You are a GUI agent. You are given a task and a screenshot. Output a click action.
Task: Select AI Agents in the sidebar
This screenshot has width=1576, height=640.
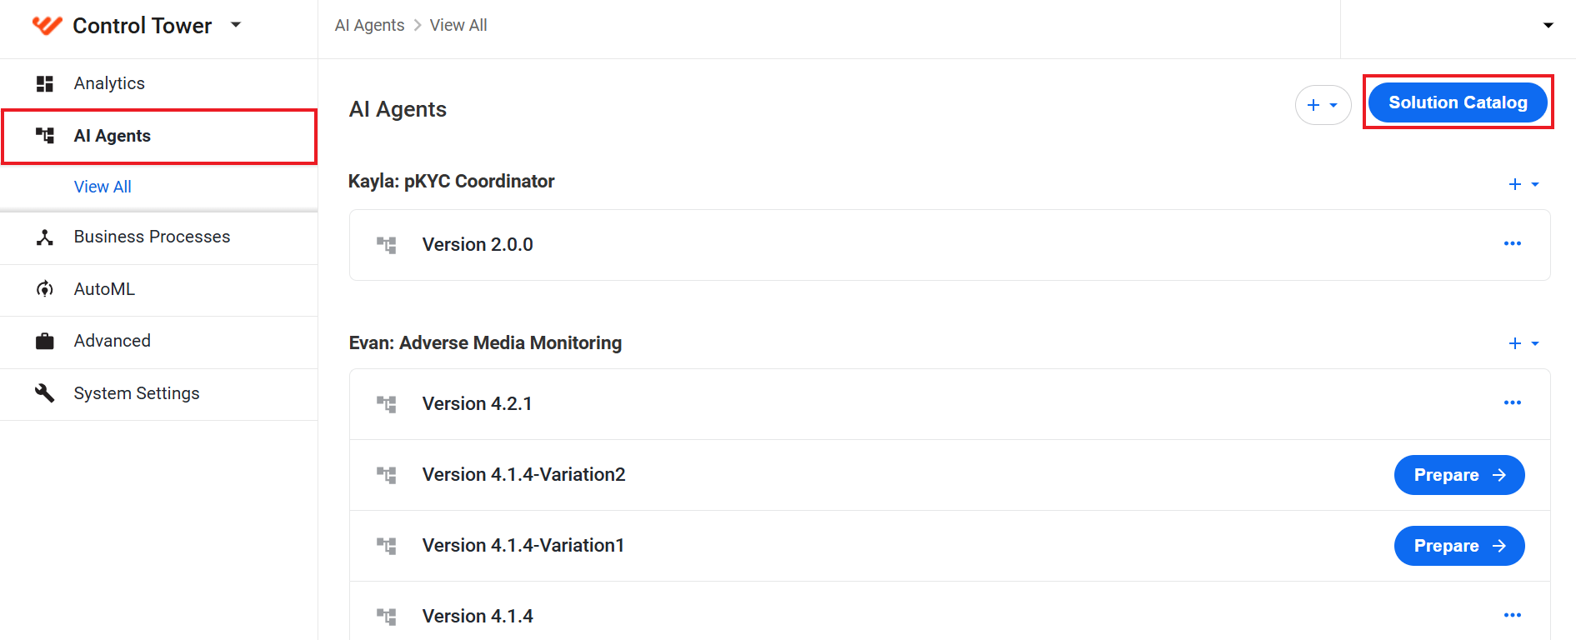(159, 136)
